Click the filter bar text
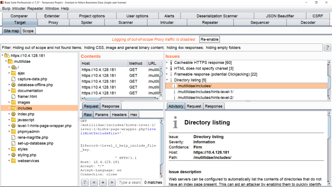The height and width of the screenshot is (187, 332). (162, 48)
